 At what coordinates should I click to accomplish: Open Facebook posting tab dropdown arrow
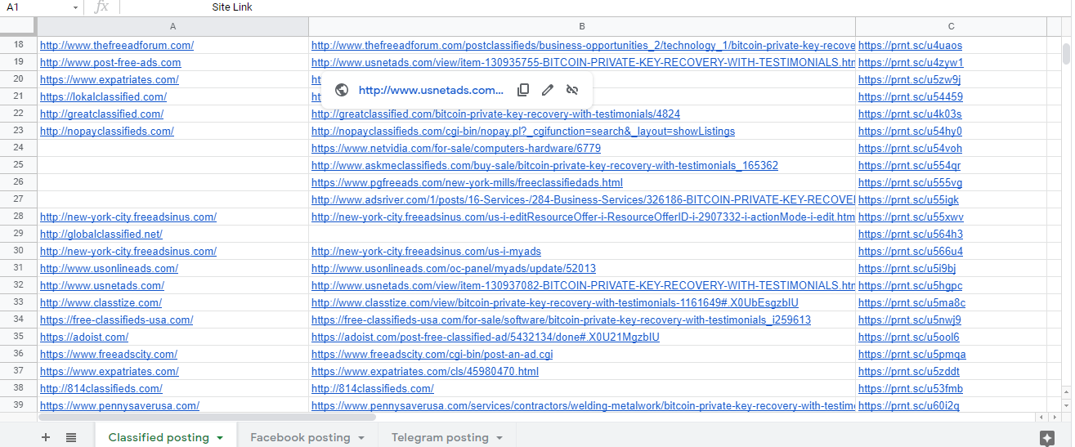tap(361, 438)
